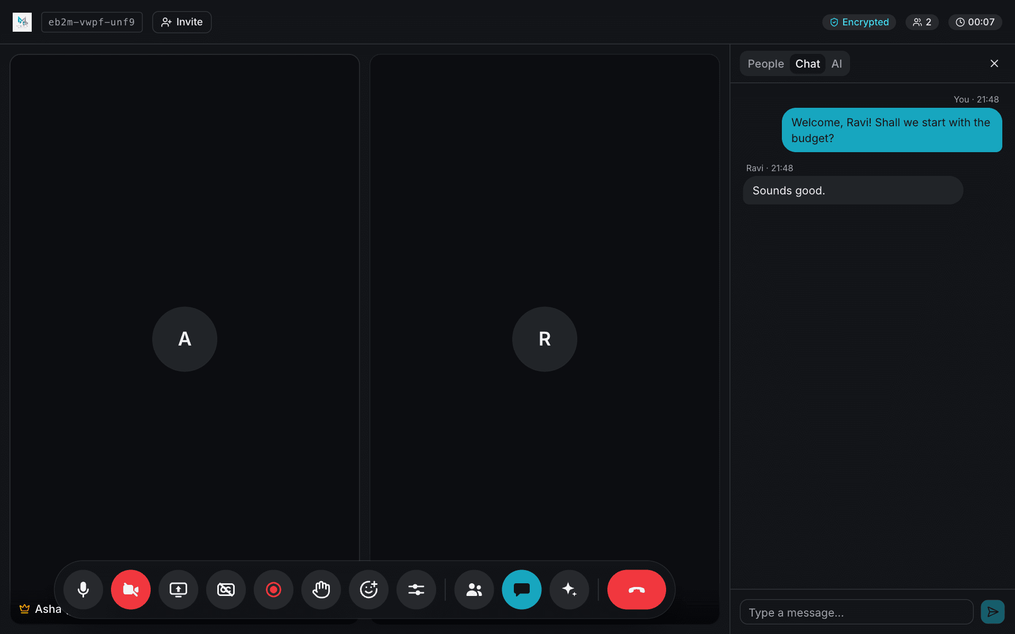Open the settings sliders icon
This screenshot has height=634, width=1015.
[416, 590]
